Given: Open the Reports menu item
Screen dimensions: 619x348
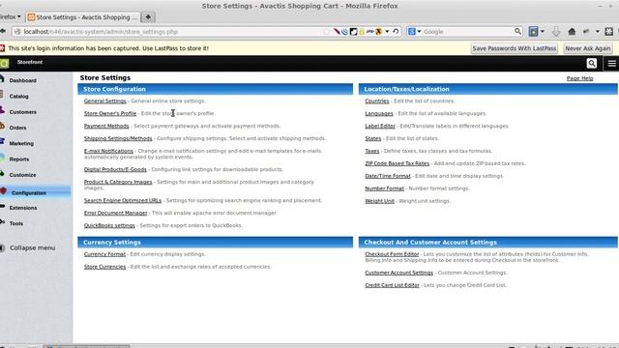Looking at the screenshot, I should tap(19, 159).
